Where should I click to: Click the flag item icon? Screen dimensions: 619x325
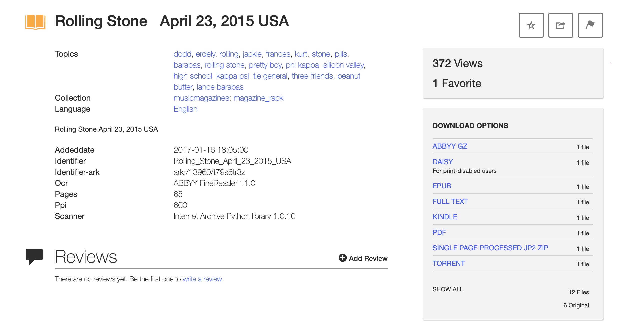click(590, 25)
